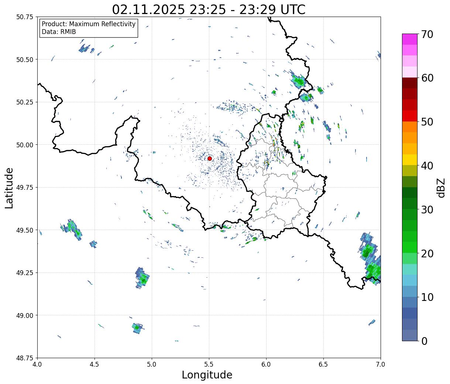Click the longitude tick label 6.0
This screenshot has width=450, height=384.
[x=266, y=364]
